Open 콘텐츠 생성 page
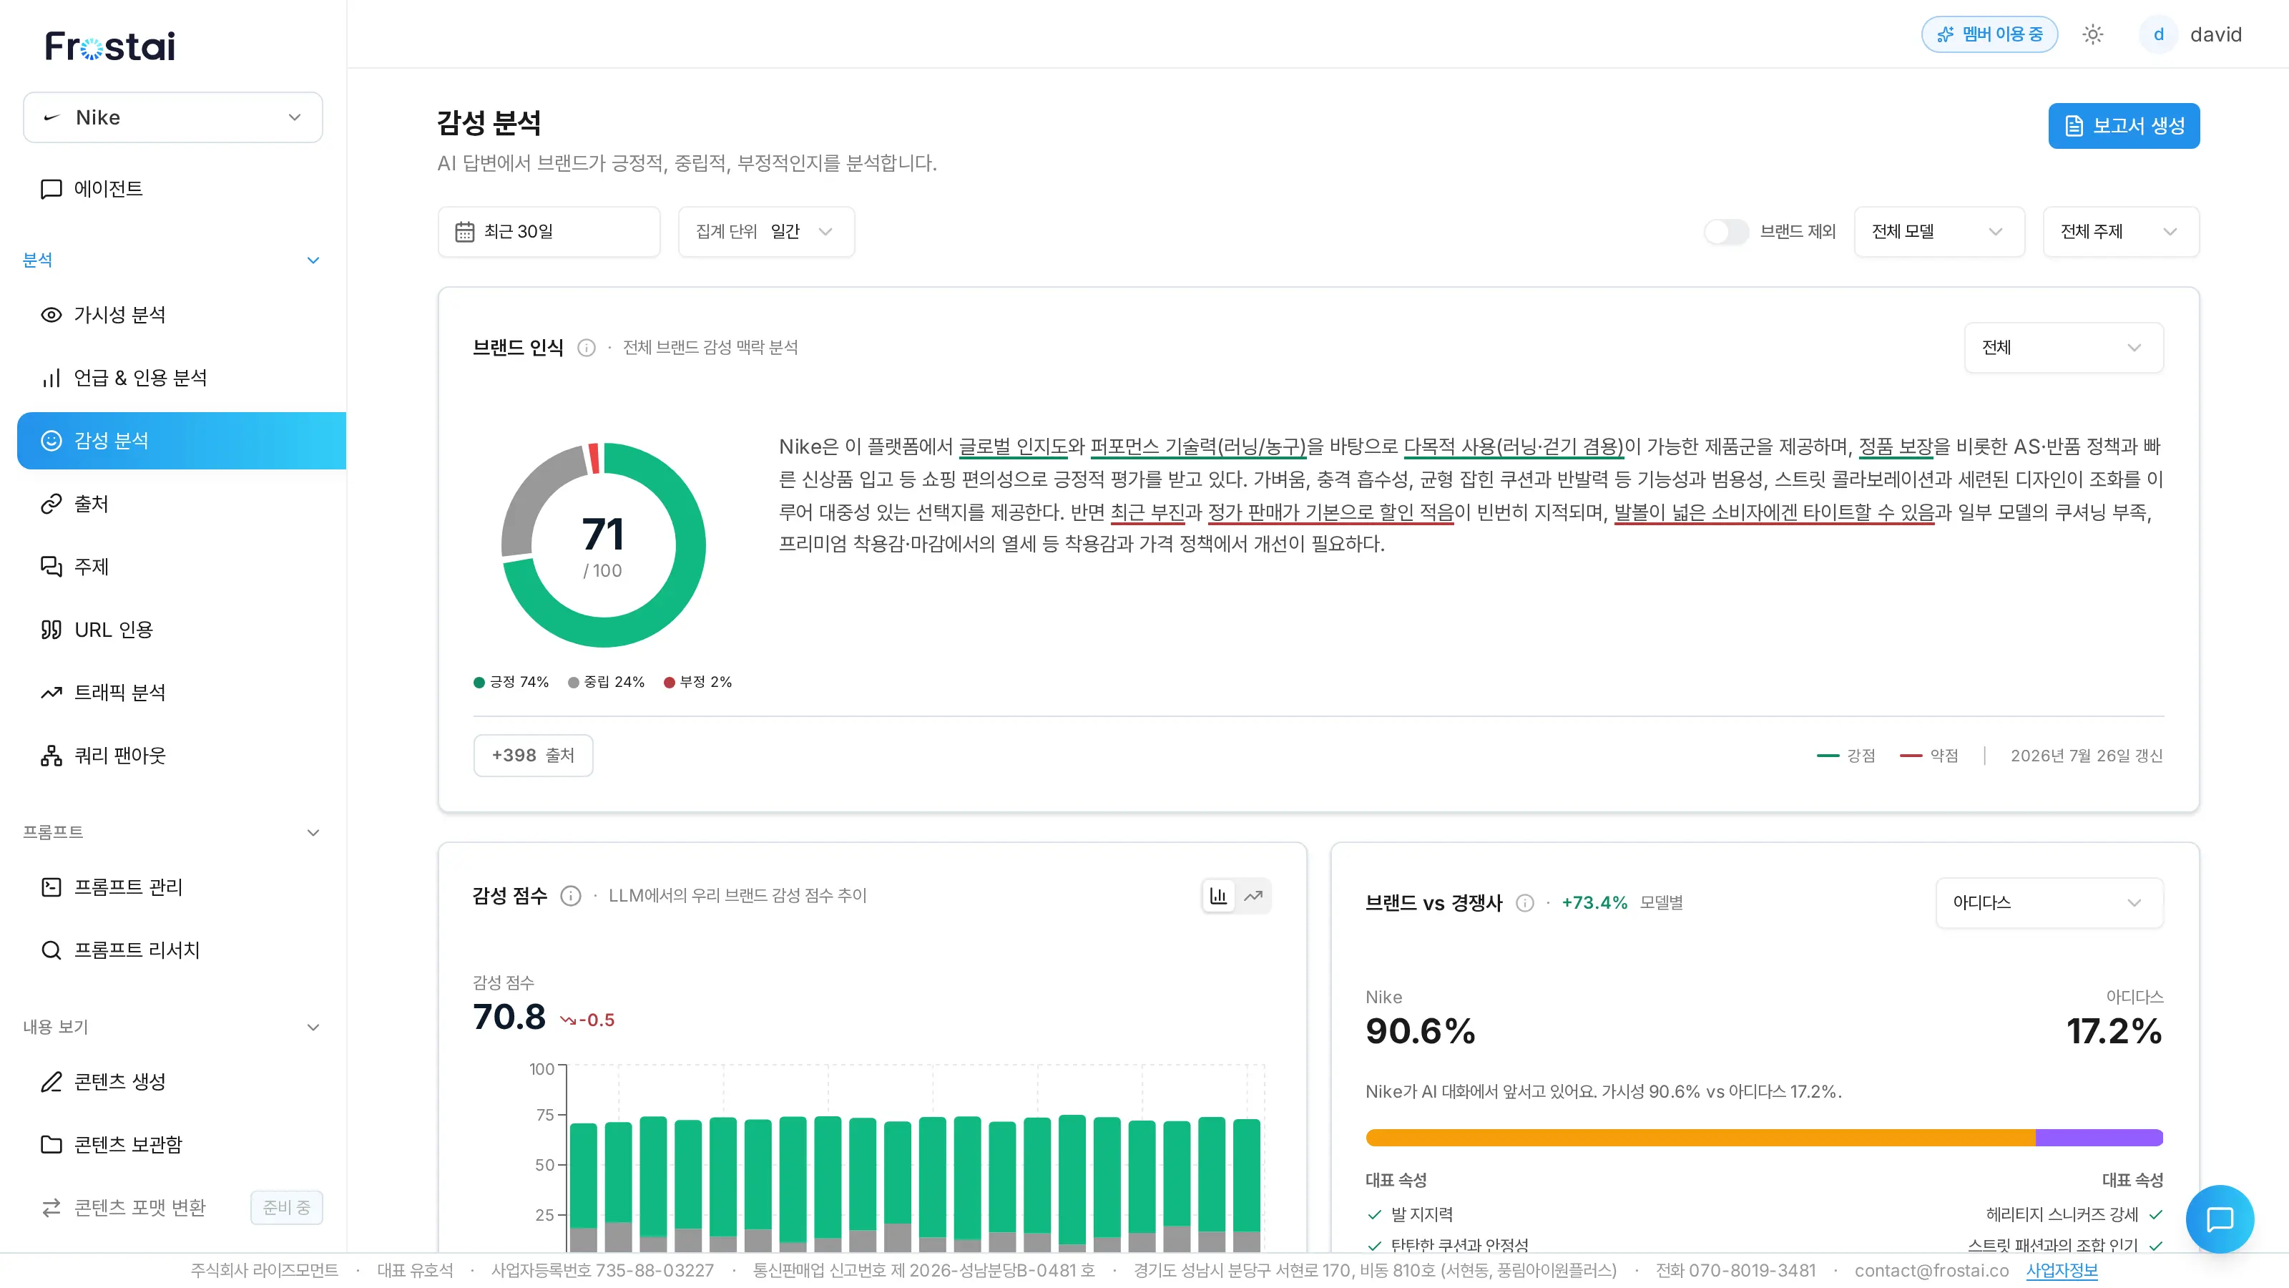Viewport: 2289px width, 1288px height. [173, 1082]
